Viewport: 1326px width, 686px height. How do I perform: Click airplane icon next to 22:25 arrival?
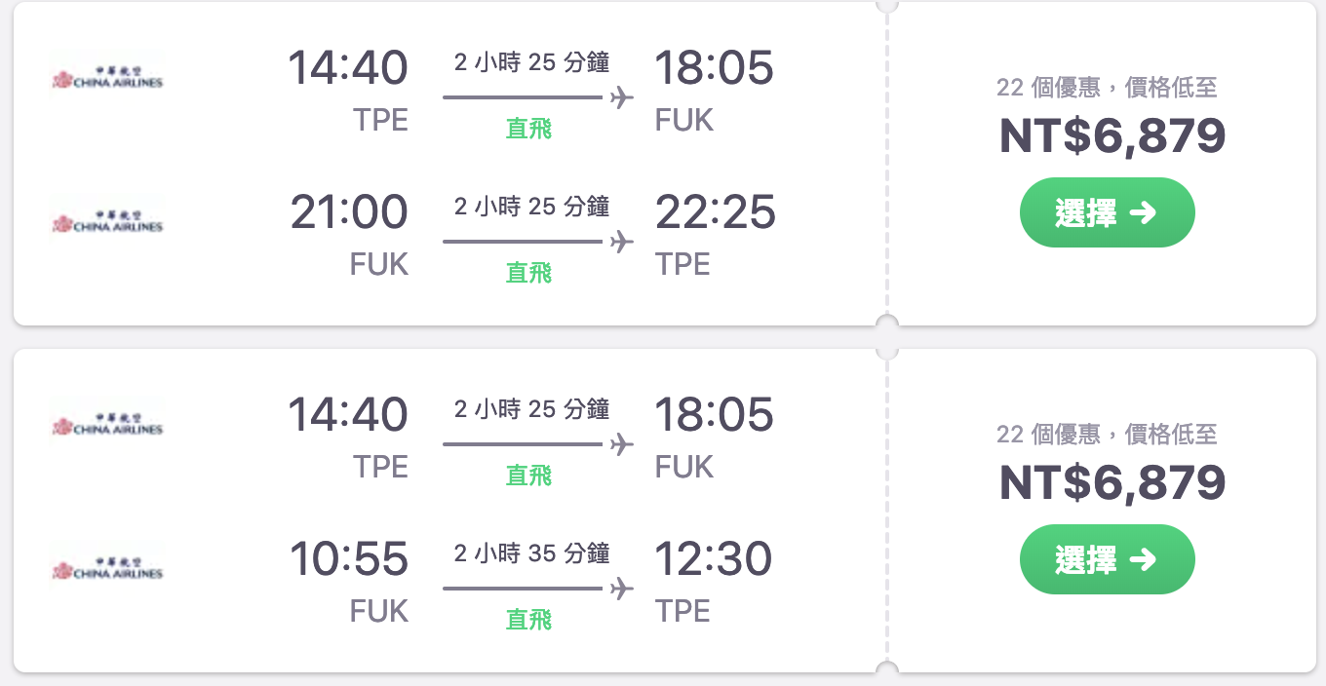pyautogui.click(x=621, y=242)
